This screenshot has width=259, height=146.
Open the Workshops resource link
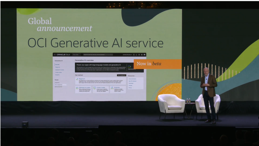click(131, 83)
